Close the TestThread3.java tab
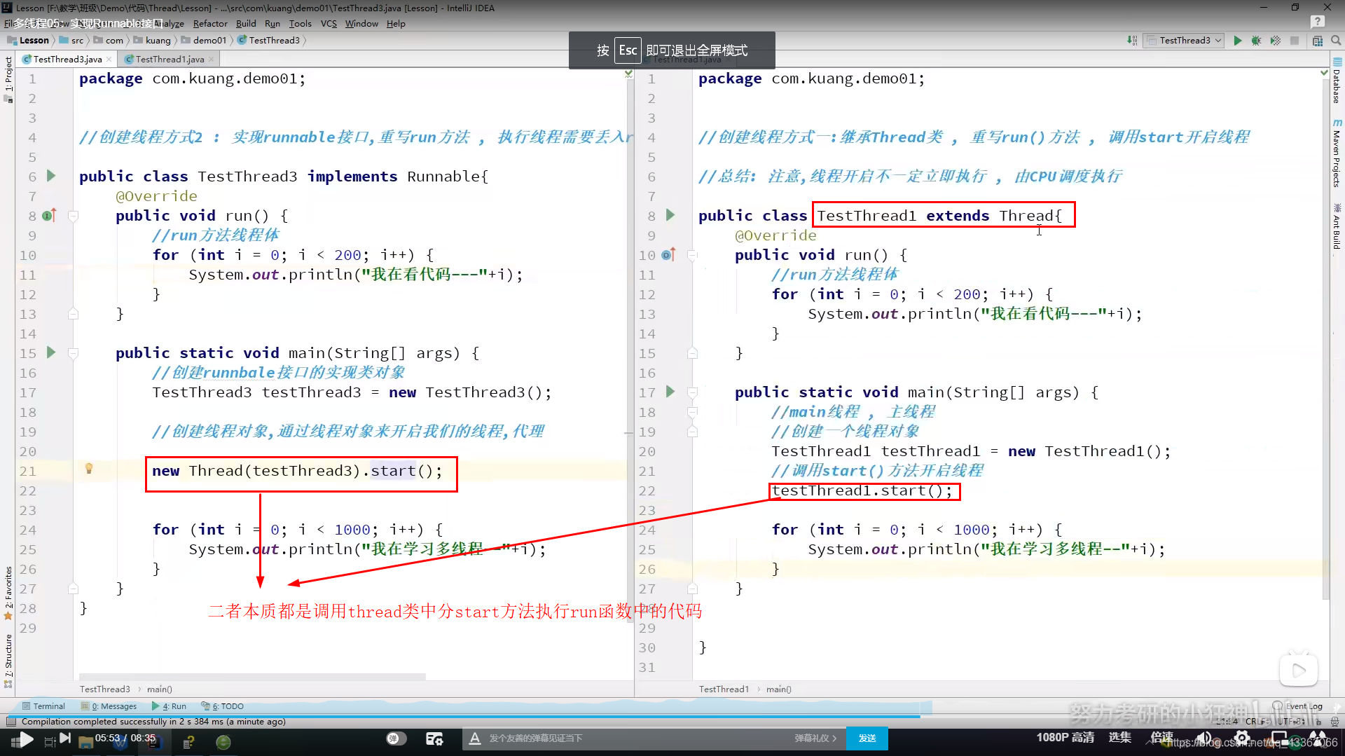This screenshot has height=756, width=1345. pos(109,60)
